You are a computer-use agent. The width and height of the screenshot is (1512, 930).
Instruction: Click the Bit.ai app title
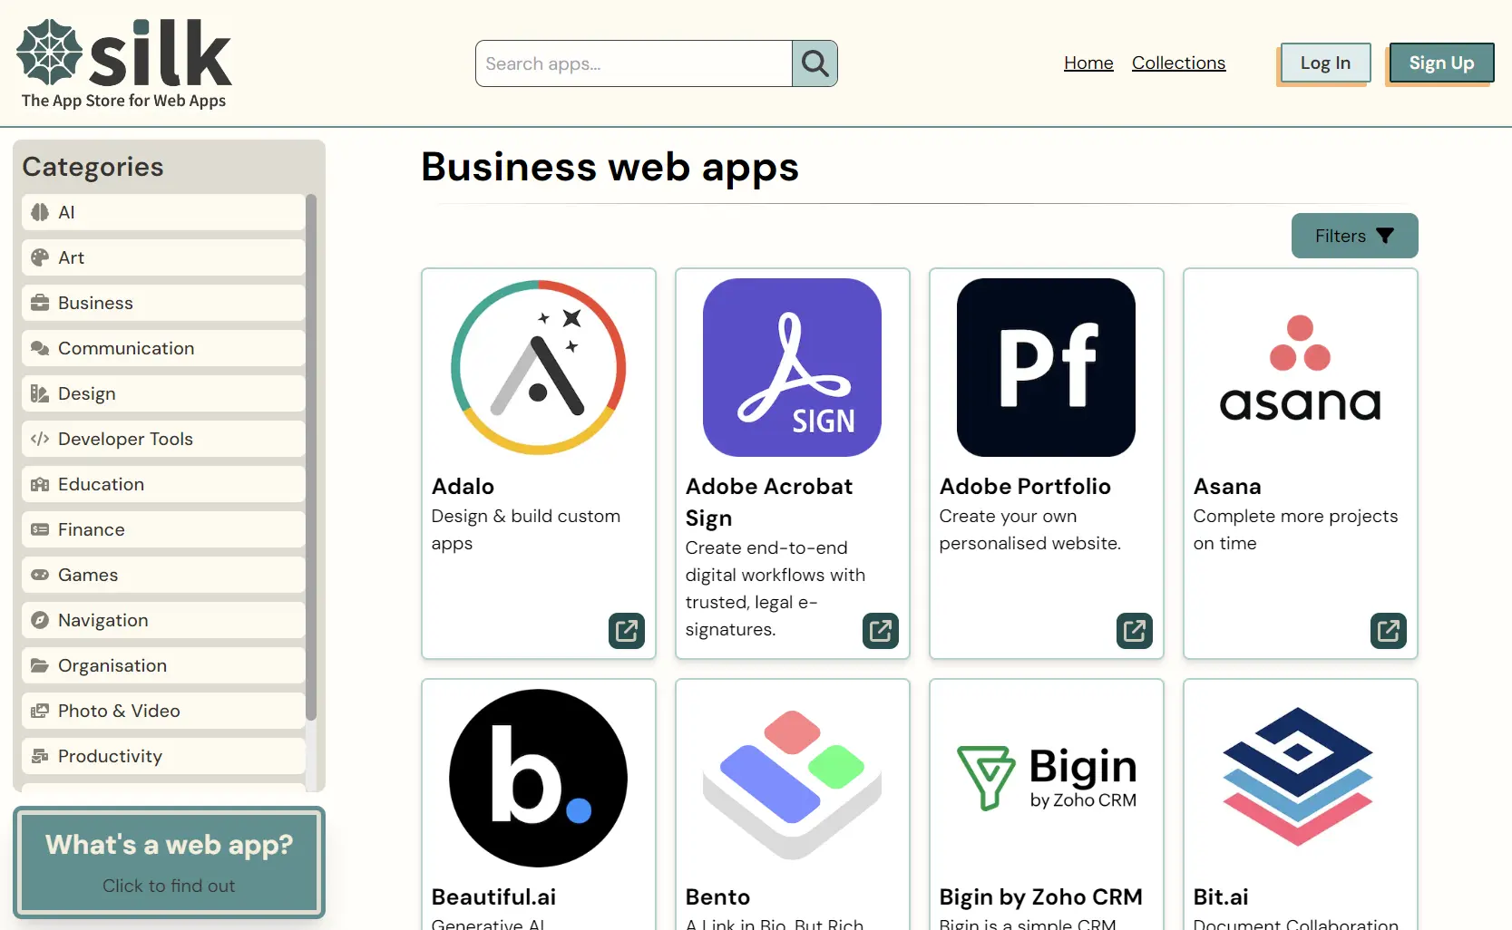1221,897
